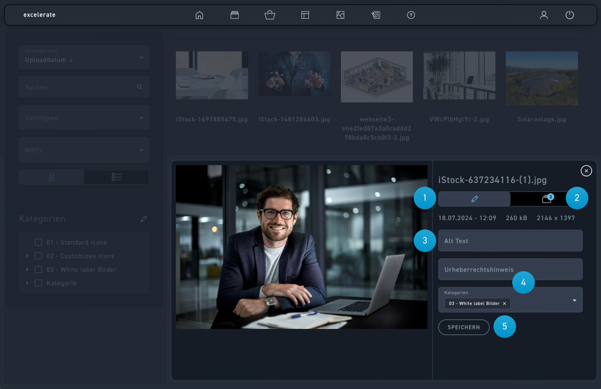
Task: Select the Solaranlage.jpg thumbnail
Action: pyautogui.click(x=541, y=78)
